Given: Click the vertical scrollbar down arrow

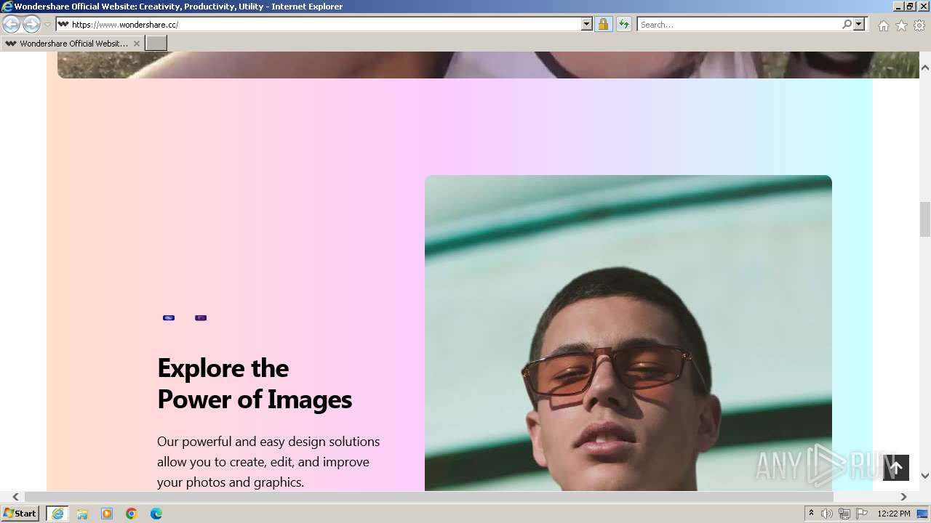Looking at the screenshot, I should pos(925,476).
